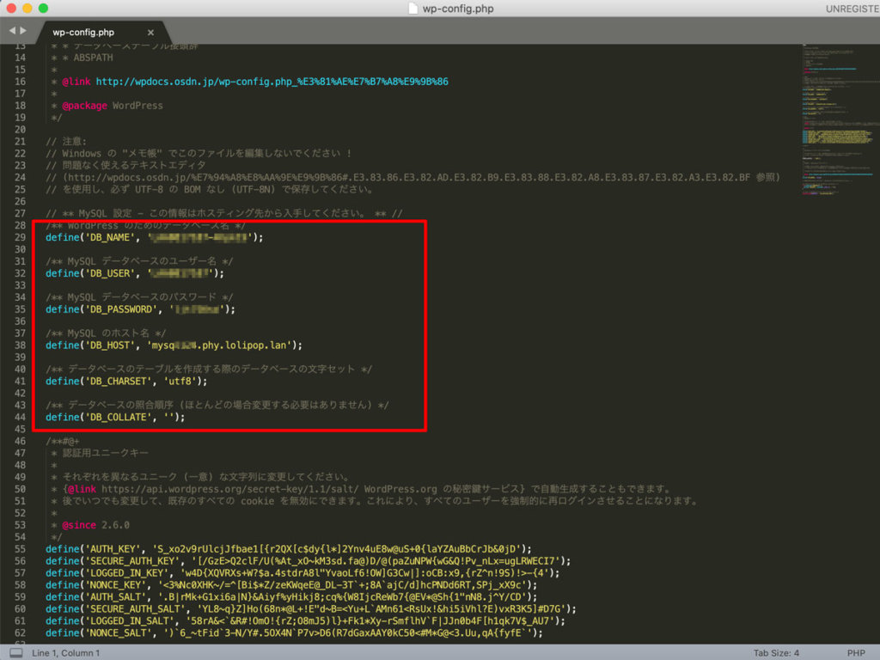This screenshot has width=880, height=660.
Task: Click the wpdocs.osdn.jp link on line 16
Action: (x=272, y=82)
